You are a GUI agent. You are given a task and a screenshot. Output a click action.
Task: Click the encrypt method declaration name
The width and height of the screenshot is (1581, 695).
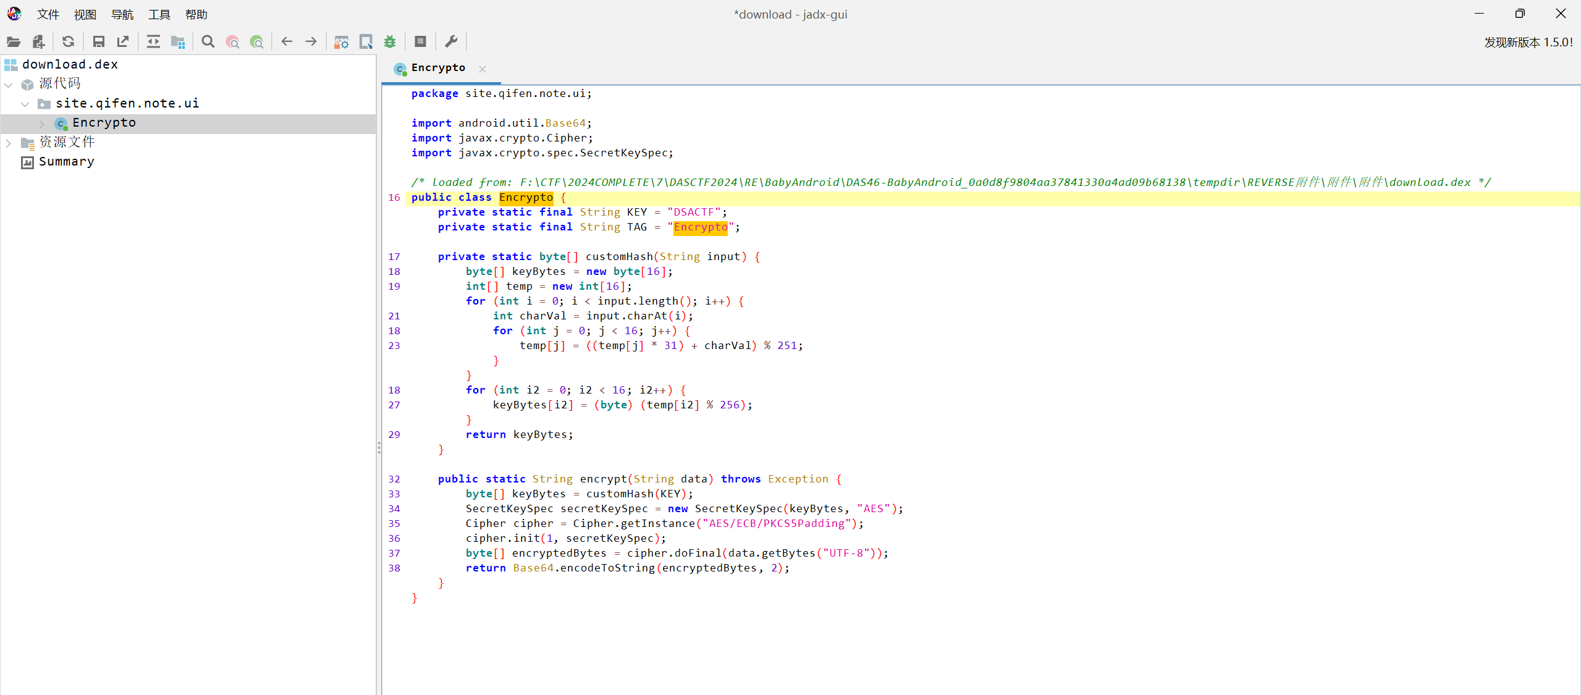pos(603,479)
